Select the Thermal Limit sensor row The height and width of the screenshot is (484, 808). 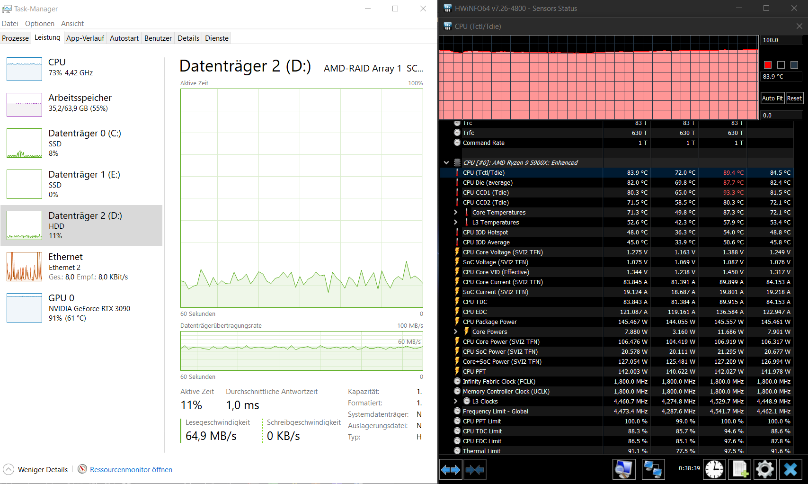coord(616,450)
